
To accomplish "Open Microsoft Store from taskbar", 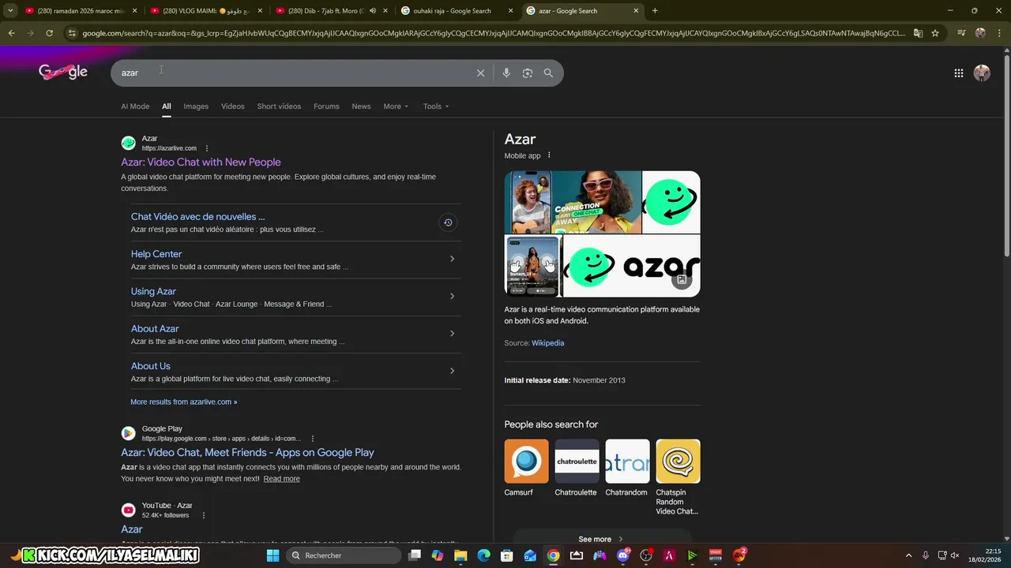I will 507,555.
